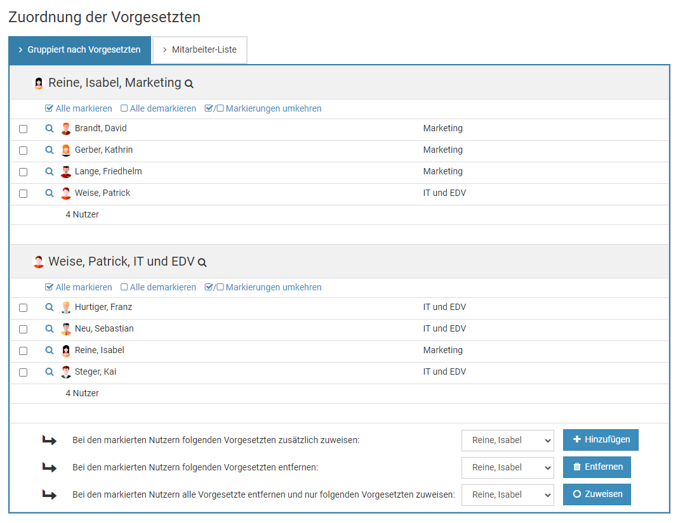Check the box for Weise, Patrick row
This screenshot has height=523, width=678.
23,194
